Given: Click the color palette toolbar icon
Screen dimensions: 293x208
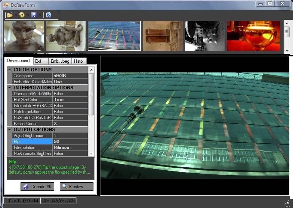Looking at the screenshot, I should click(22, 15).
